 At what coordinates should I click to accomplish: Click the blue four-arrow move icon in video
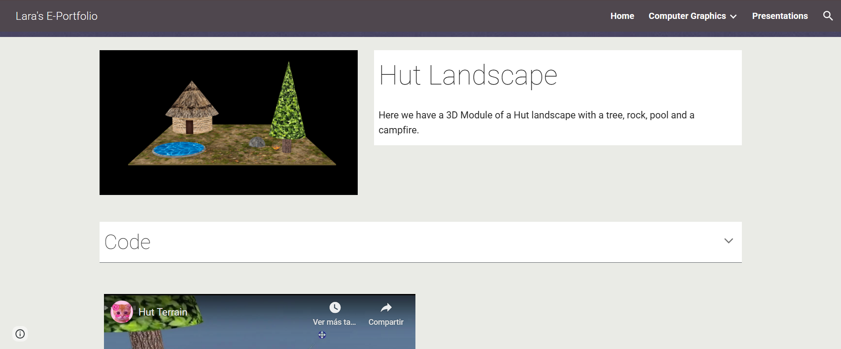(322, 335)
